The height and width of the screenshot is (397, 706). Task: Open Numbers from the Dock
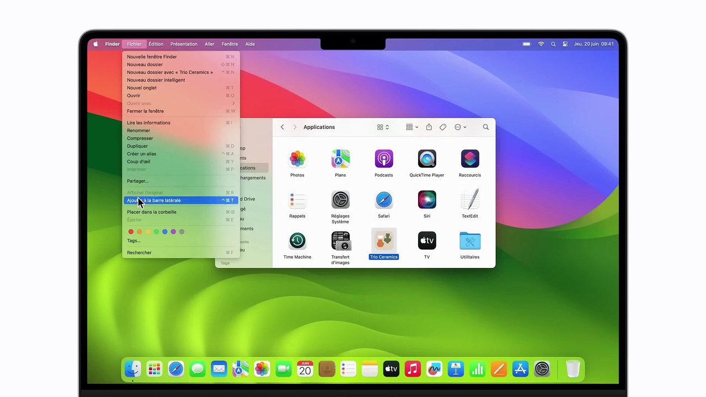click(477, 369)
